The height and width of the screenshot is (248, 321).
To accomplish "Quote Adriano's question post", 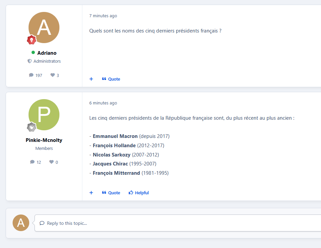I will (111, 79).
